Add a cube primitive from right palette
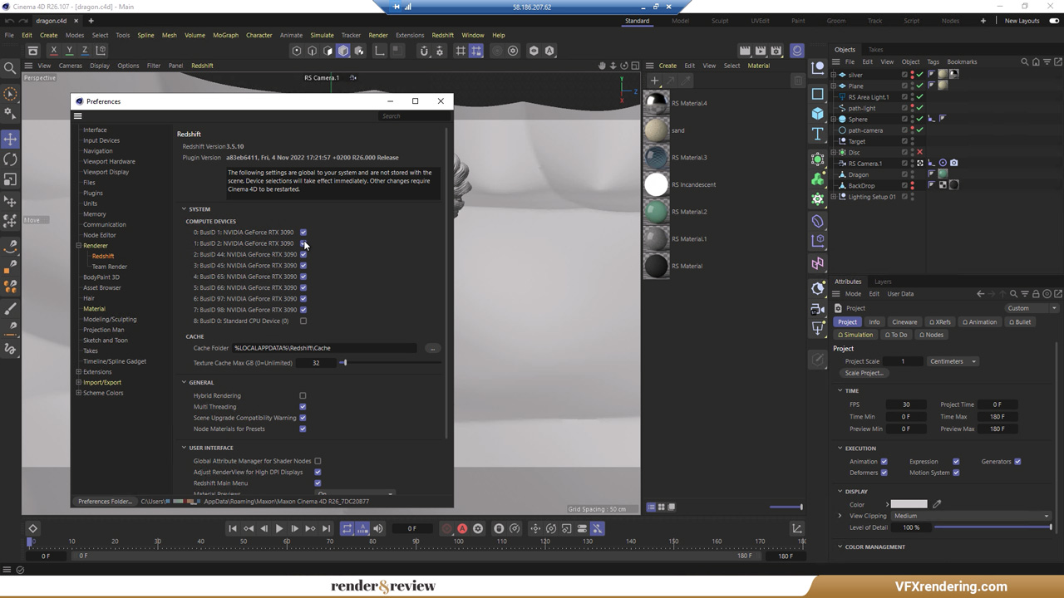 [x=818, y=113]
